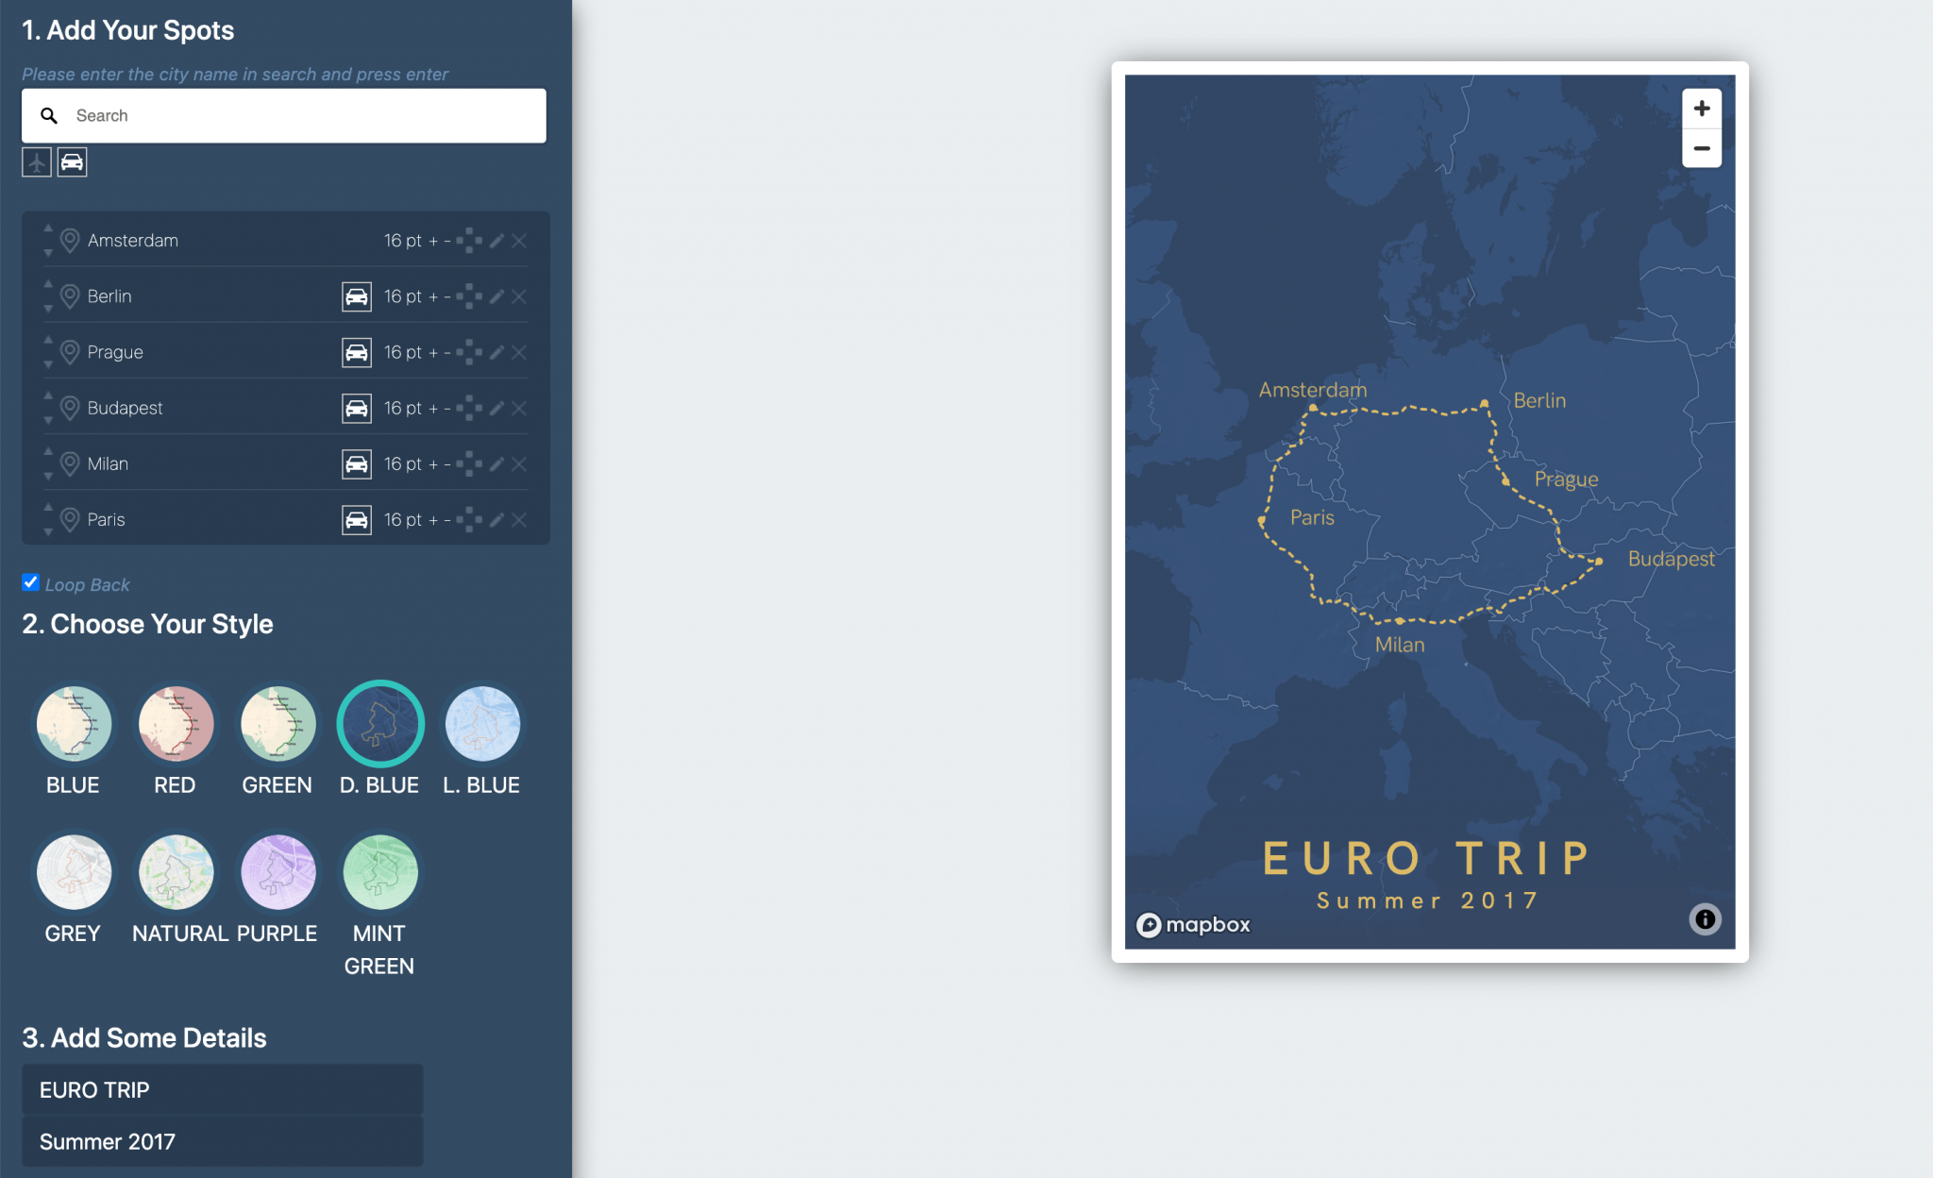This screenshot has height=1178, width=1933.
Task: Zoom in on the map with plus
Action: point(1702,109)
